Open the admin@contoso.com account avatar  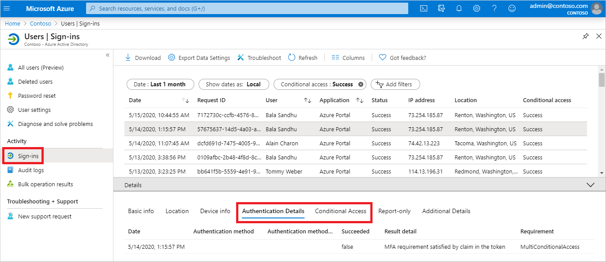(x=596, y=8)
